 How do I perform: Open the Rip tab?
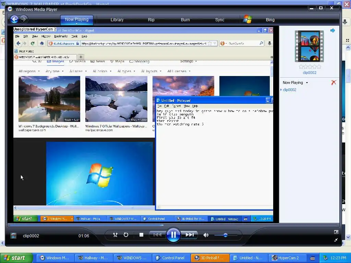point(151,20)
